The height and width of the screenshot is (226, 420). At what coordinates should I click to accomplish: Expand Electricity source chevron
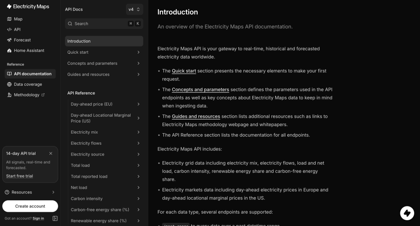click(138, 154)
